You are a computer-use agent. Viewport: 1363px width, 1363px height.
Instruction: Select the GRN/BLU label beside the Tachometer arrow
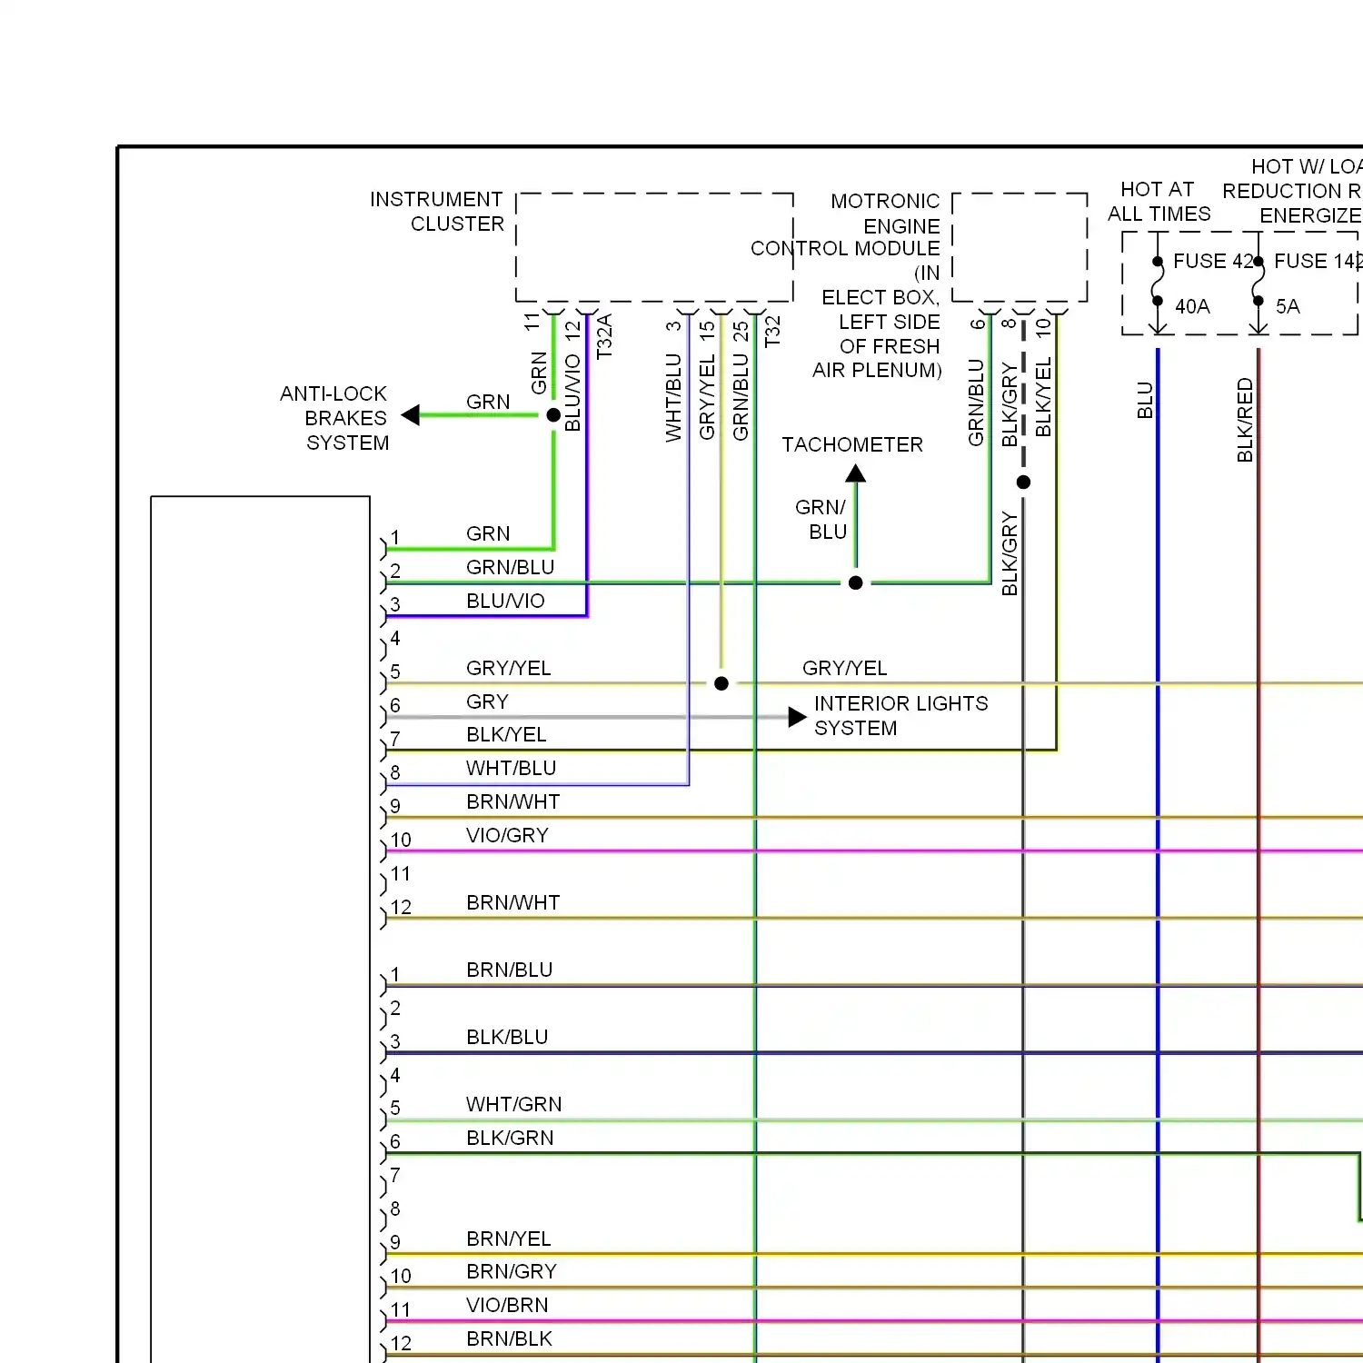(823, 519)
